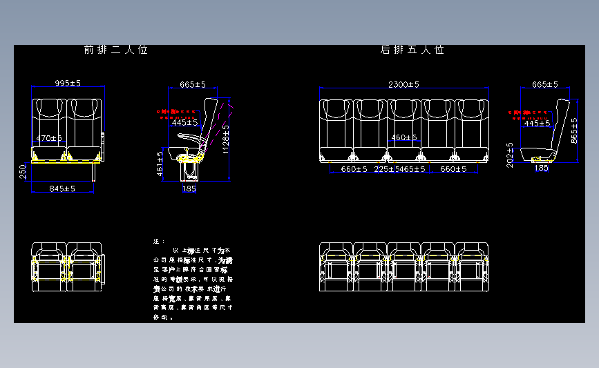Click the 185 dimension below 202±5 view
599x368 pixels.
[x=542, y=168]
